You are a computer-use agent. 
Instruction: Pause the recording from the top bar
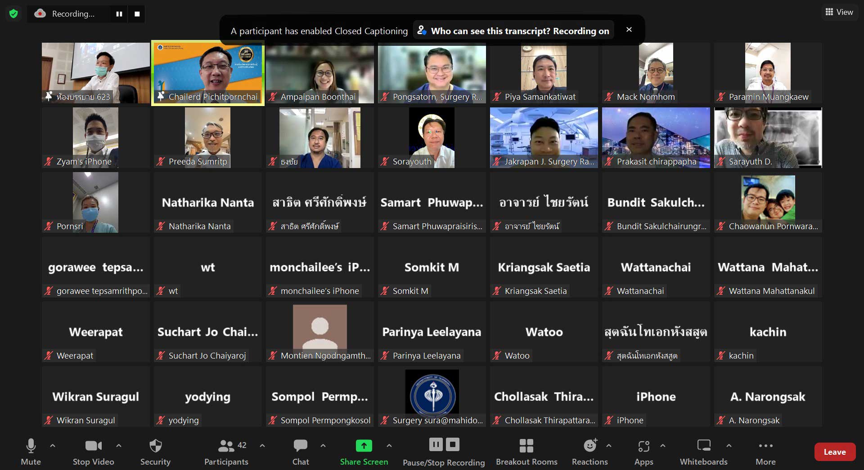[x=119, y=14]
